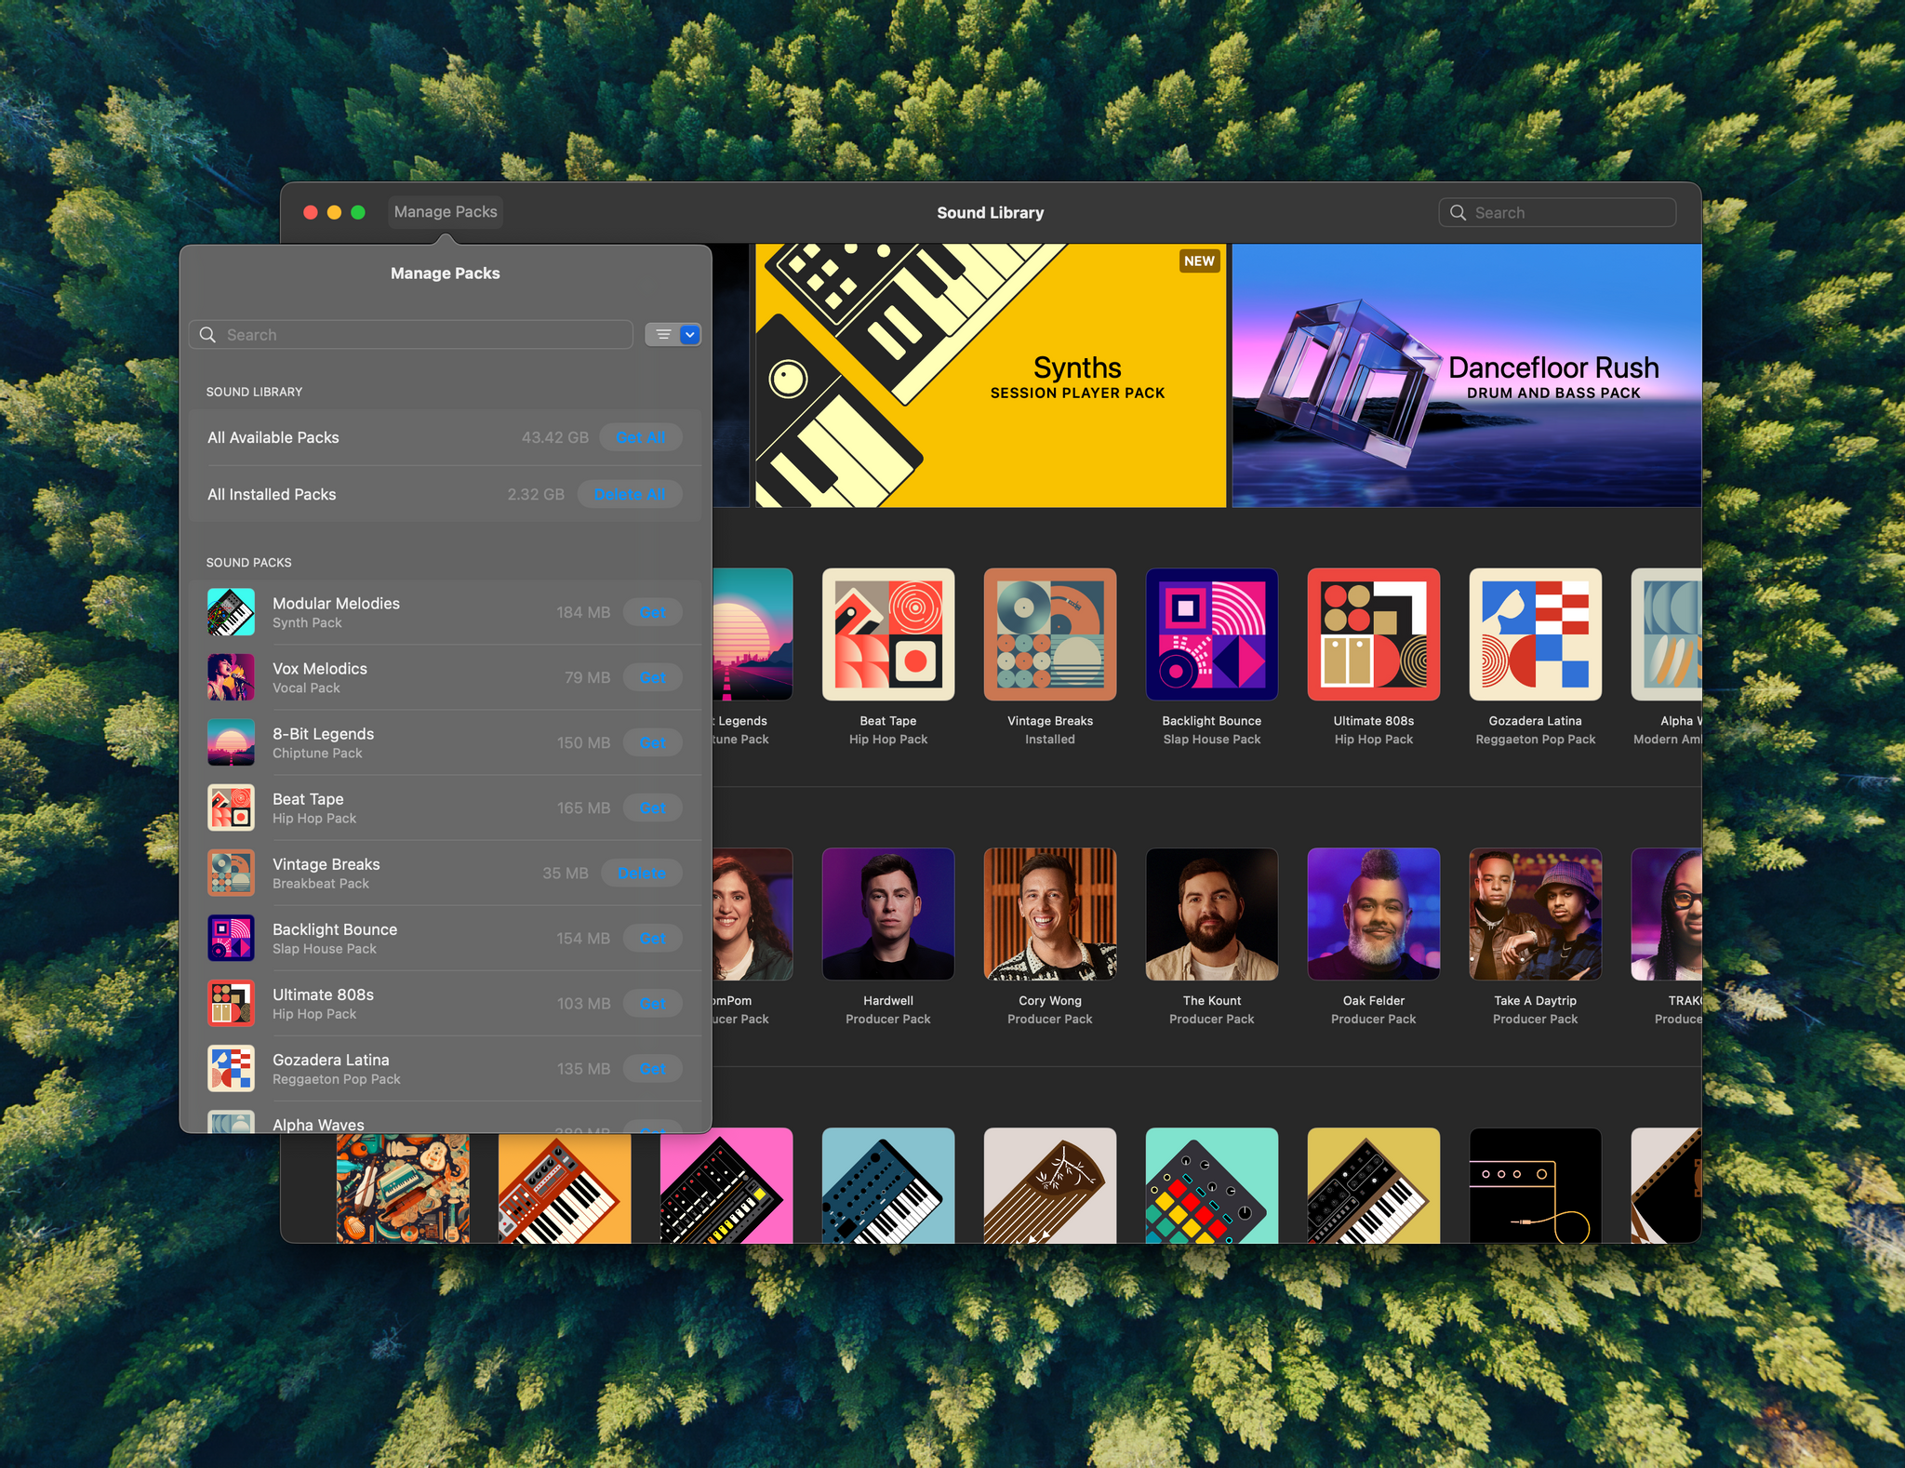Select the Vox Melodics vocal pack icon

pos(231,676)
